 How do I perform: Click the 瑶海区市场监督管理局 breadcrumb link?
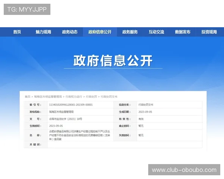(x=48, y=97)
